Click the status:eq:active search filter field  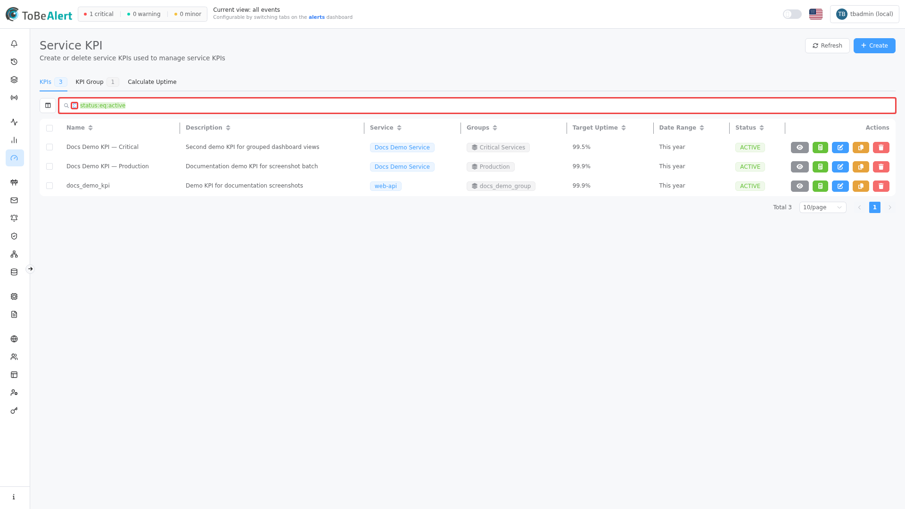[x=477, y=106]
